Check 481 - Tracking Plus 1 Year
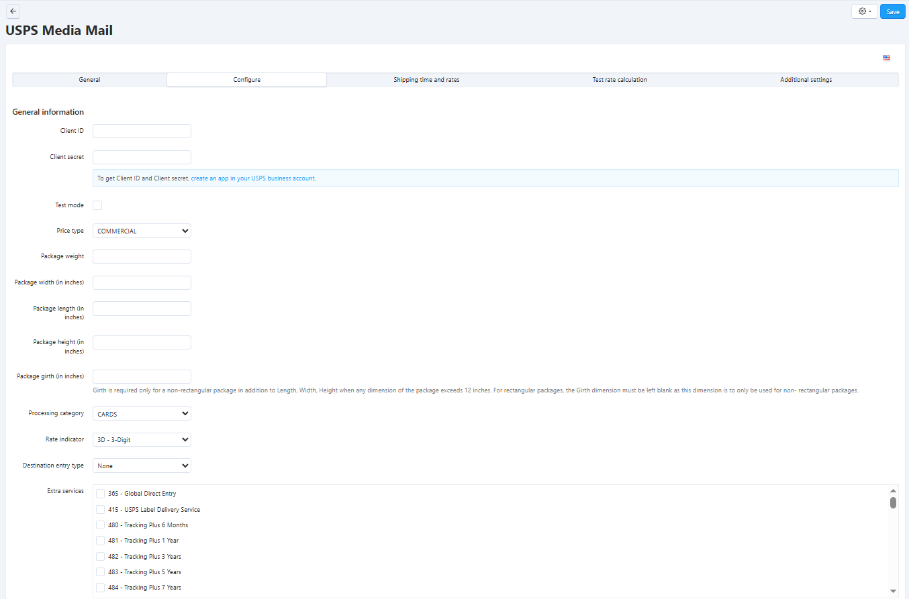The height and width of the screenshot is (599, 909). [x=101, y=541]
